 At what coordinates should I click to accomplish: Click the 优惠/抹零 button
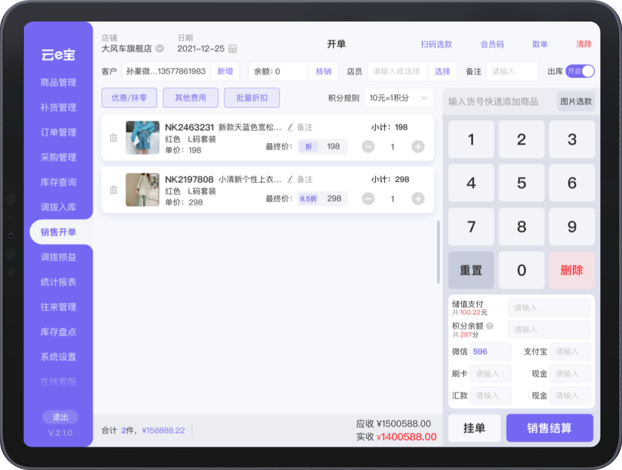tap(129, 98)
